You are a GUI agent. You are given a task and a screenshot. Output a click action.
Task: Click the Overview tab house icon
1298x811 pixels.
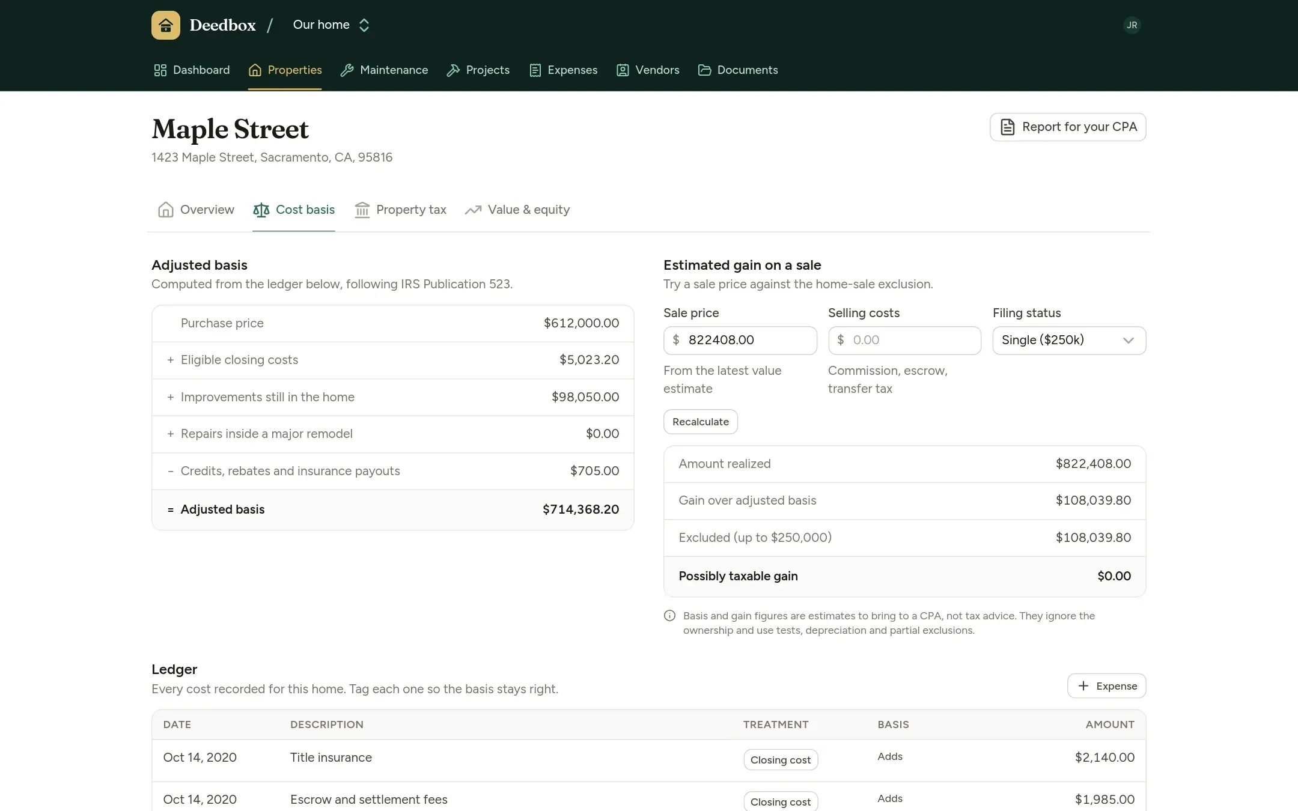(166, 210)
